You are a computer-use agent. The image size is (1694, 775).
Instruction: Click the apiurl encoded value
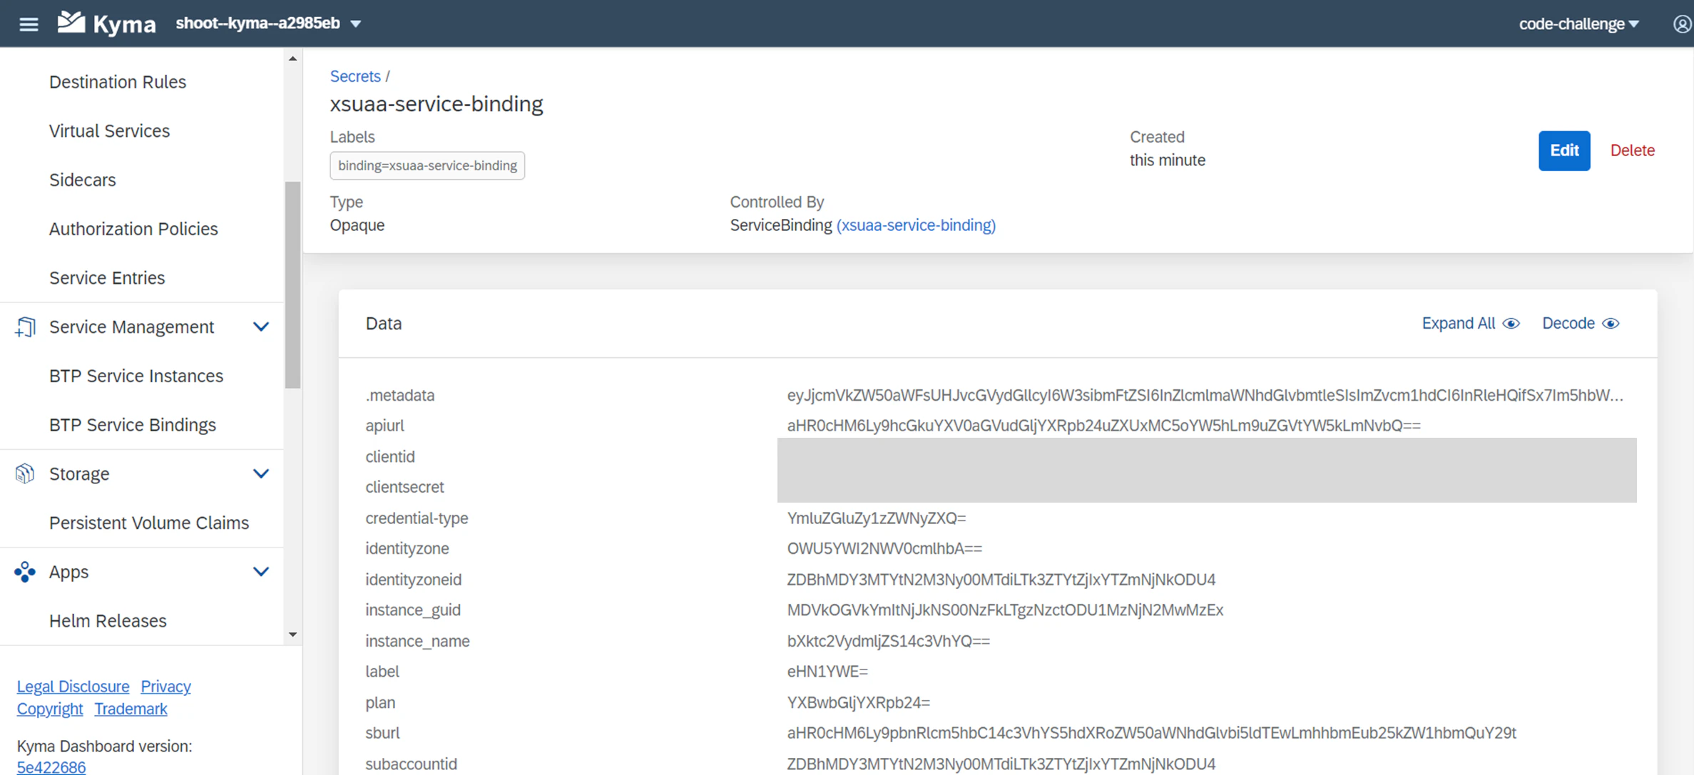(x=1103, y=426)
